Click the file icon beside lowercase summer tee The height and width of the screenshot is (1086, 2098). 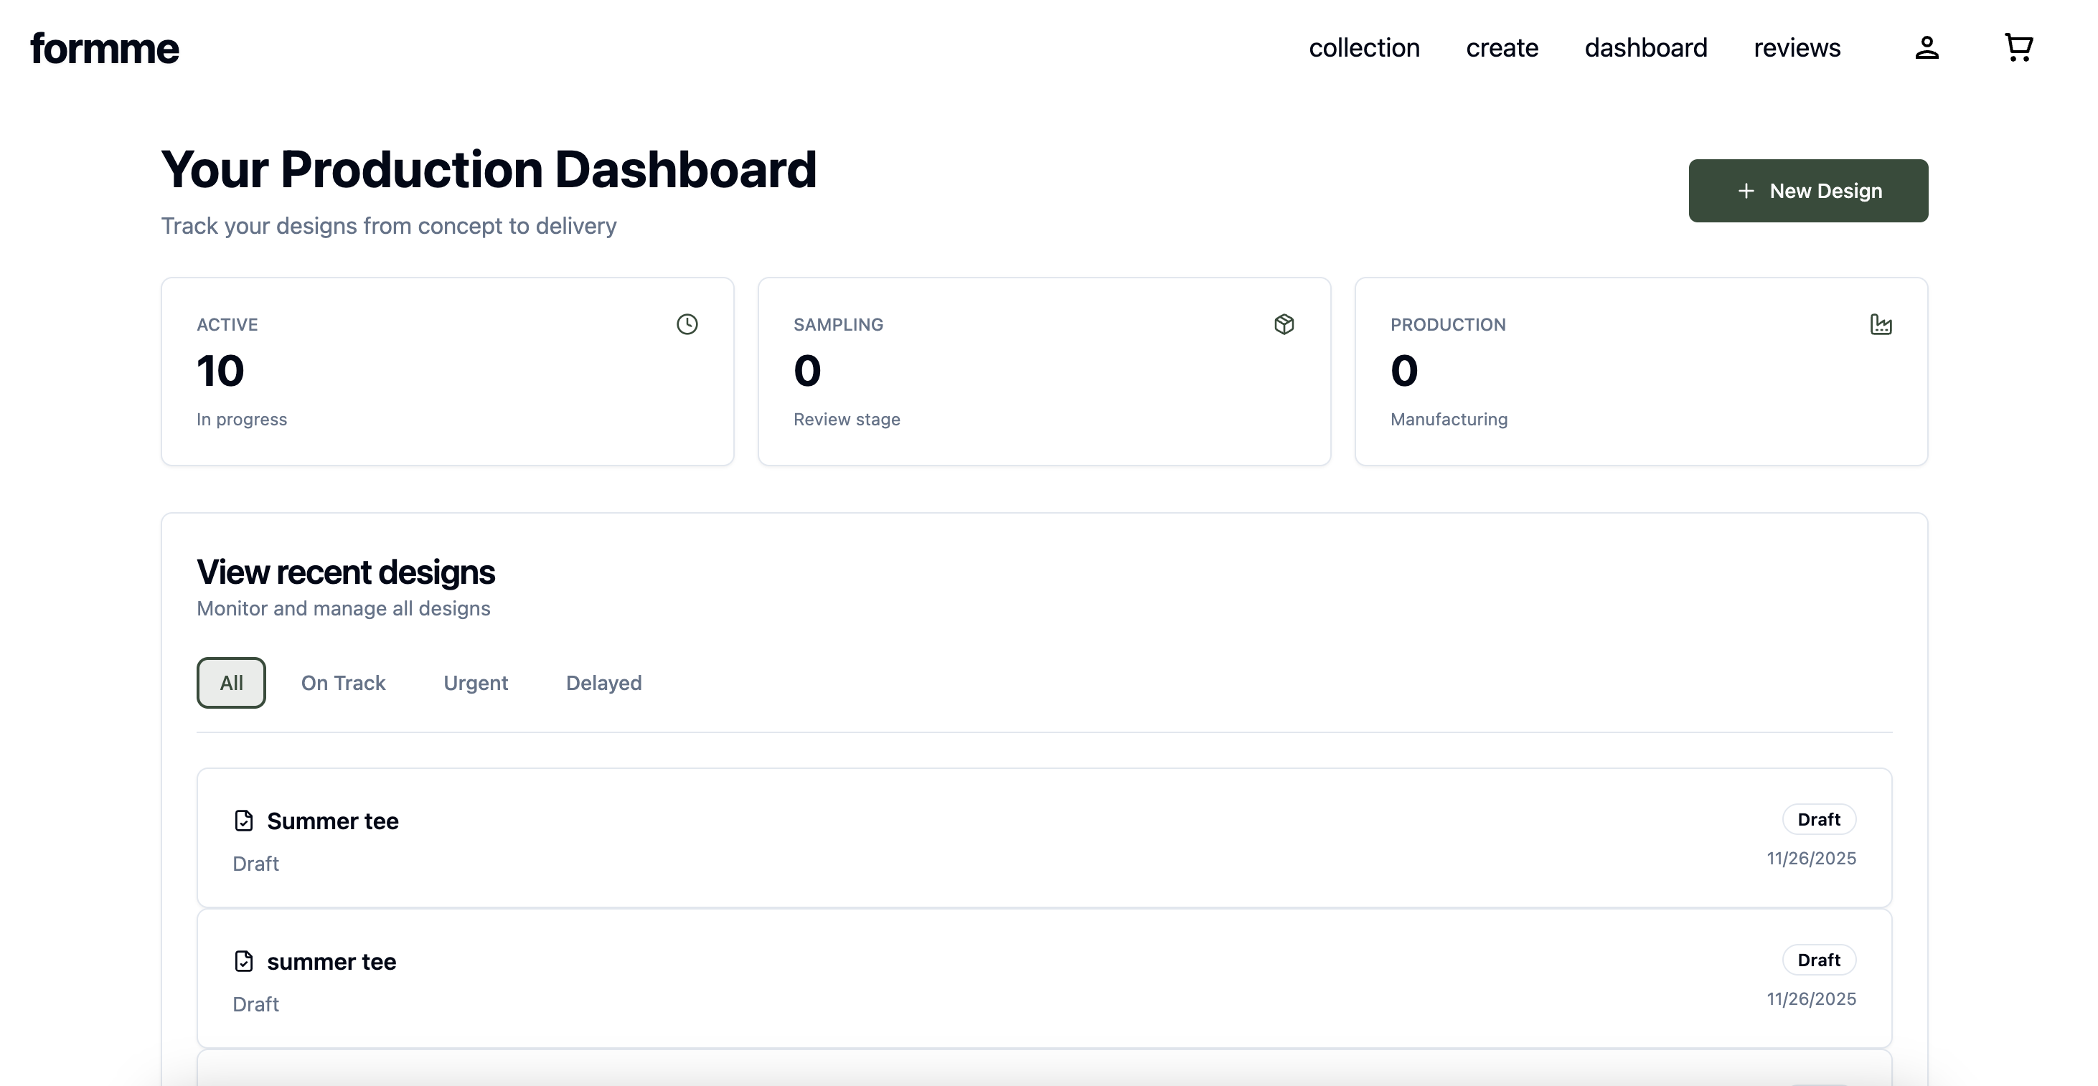(243, 961)
